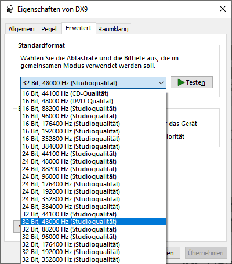This screenshot has width=232, height=264.
Task: Click the Testen button
Action: 191,82
